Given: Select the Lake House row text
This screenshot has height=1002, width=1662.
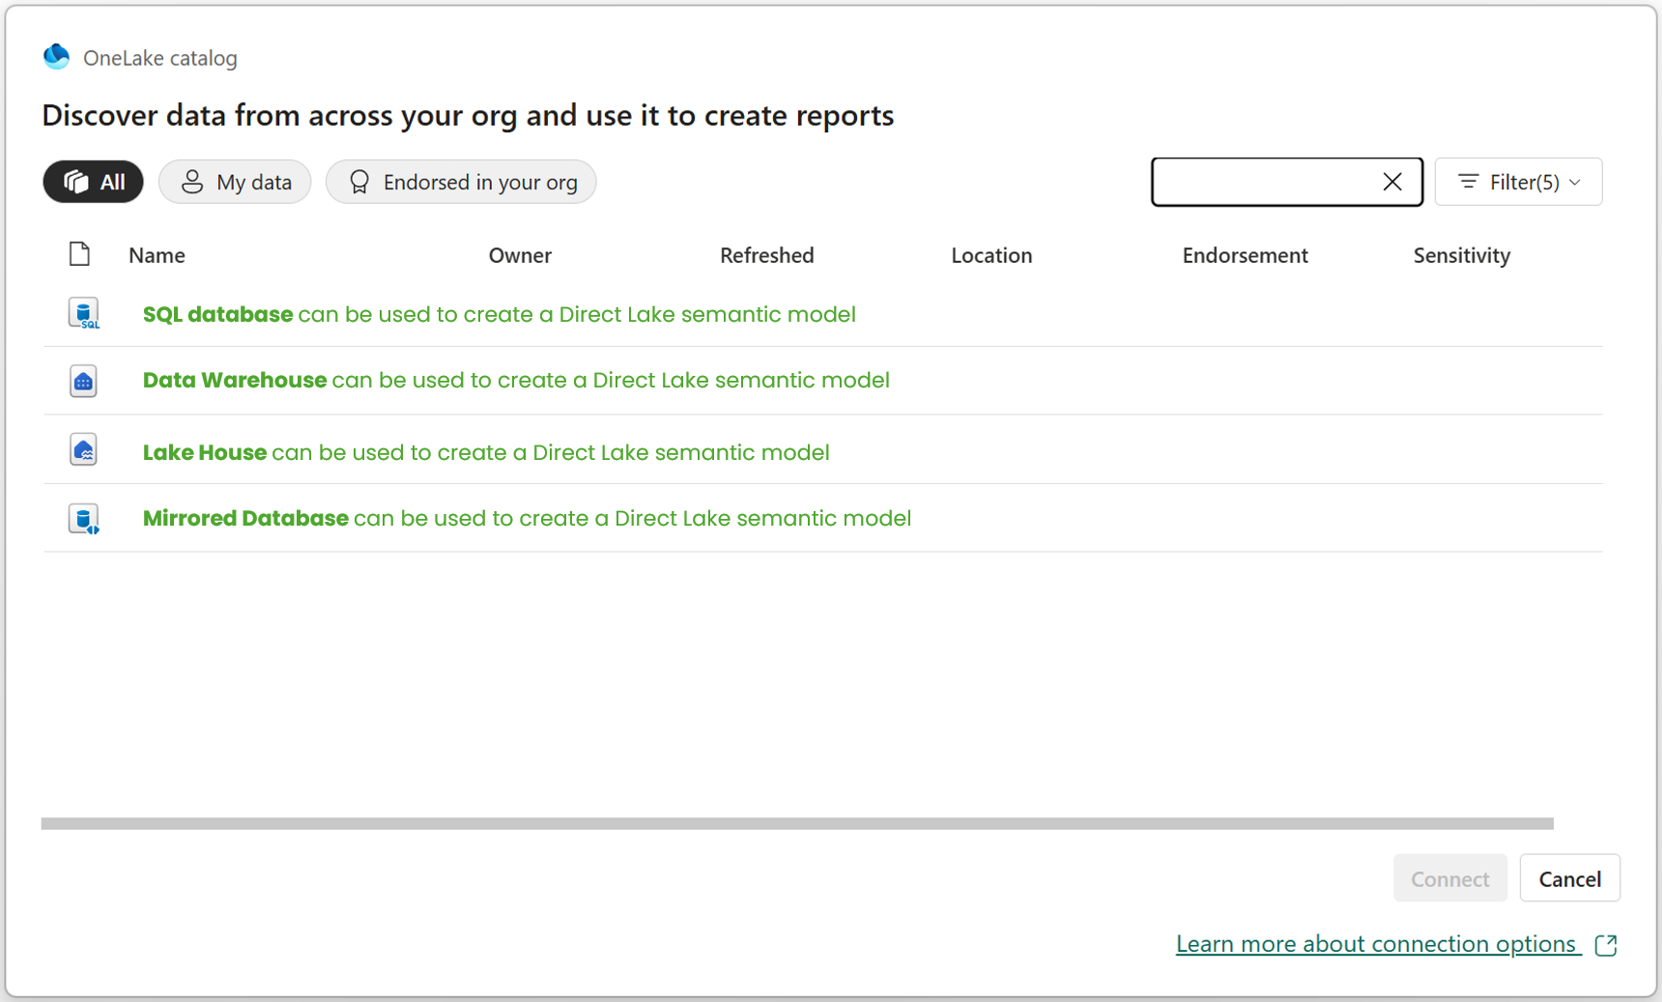Looking at the screenshot, I should click(486, 452).
